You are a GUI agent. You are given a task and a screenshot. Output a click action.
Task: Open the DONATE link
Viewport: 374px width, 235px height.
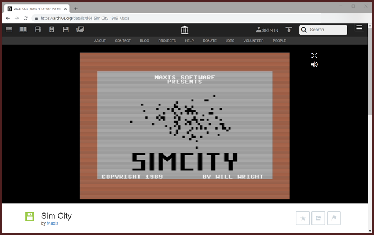click(x=210, y=41)
